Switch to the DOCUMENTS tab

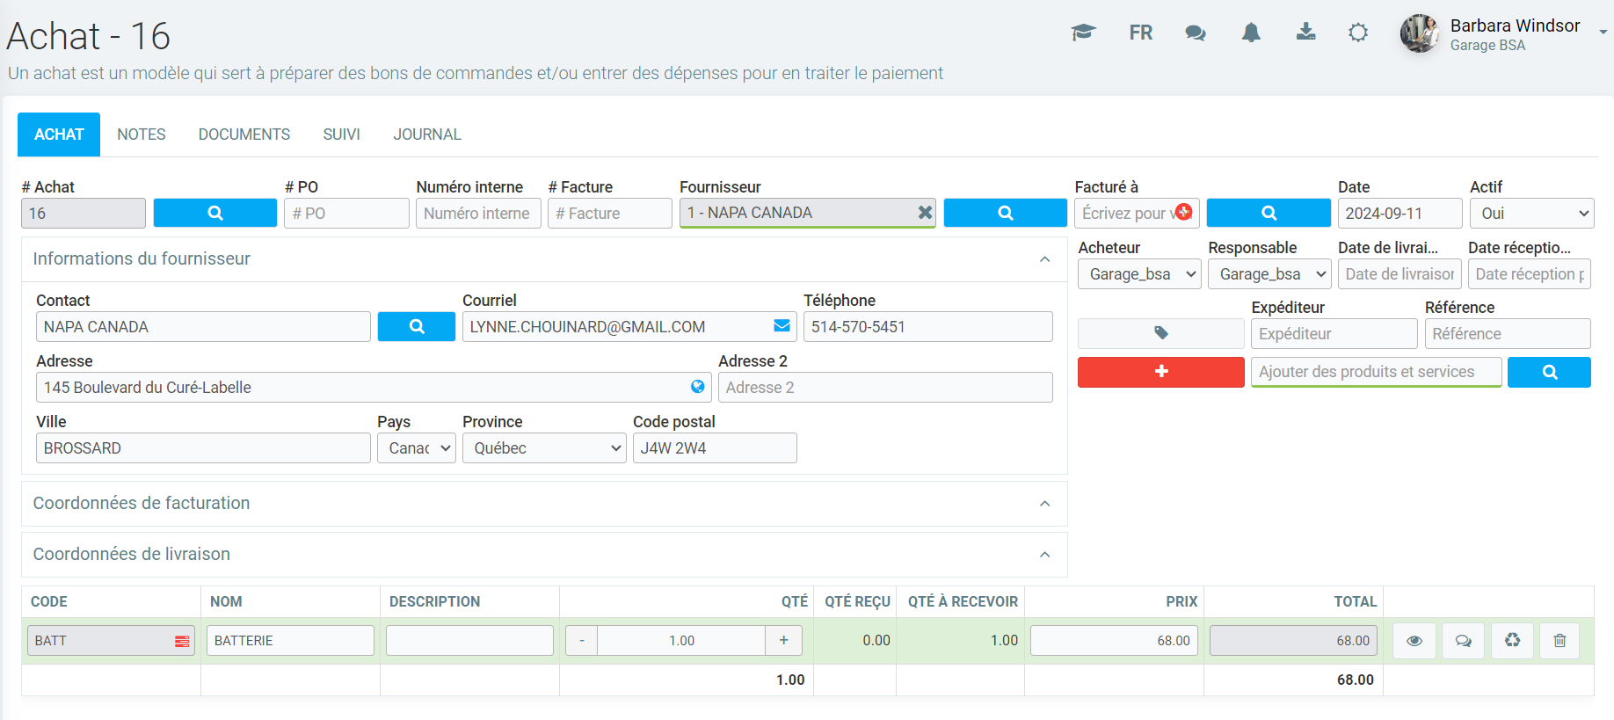tap(244, 135)
